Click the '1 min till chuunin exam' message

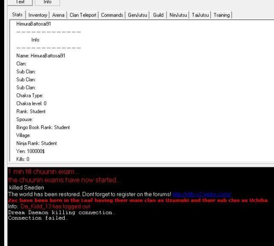pyautogui.click(x=44, y=172)
